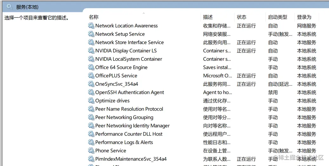Click the Performance Logs & Alerts gear icon
Viewport: 329px width, 166px height.
coord(91,142)
